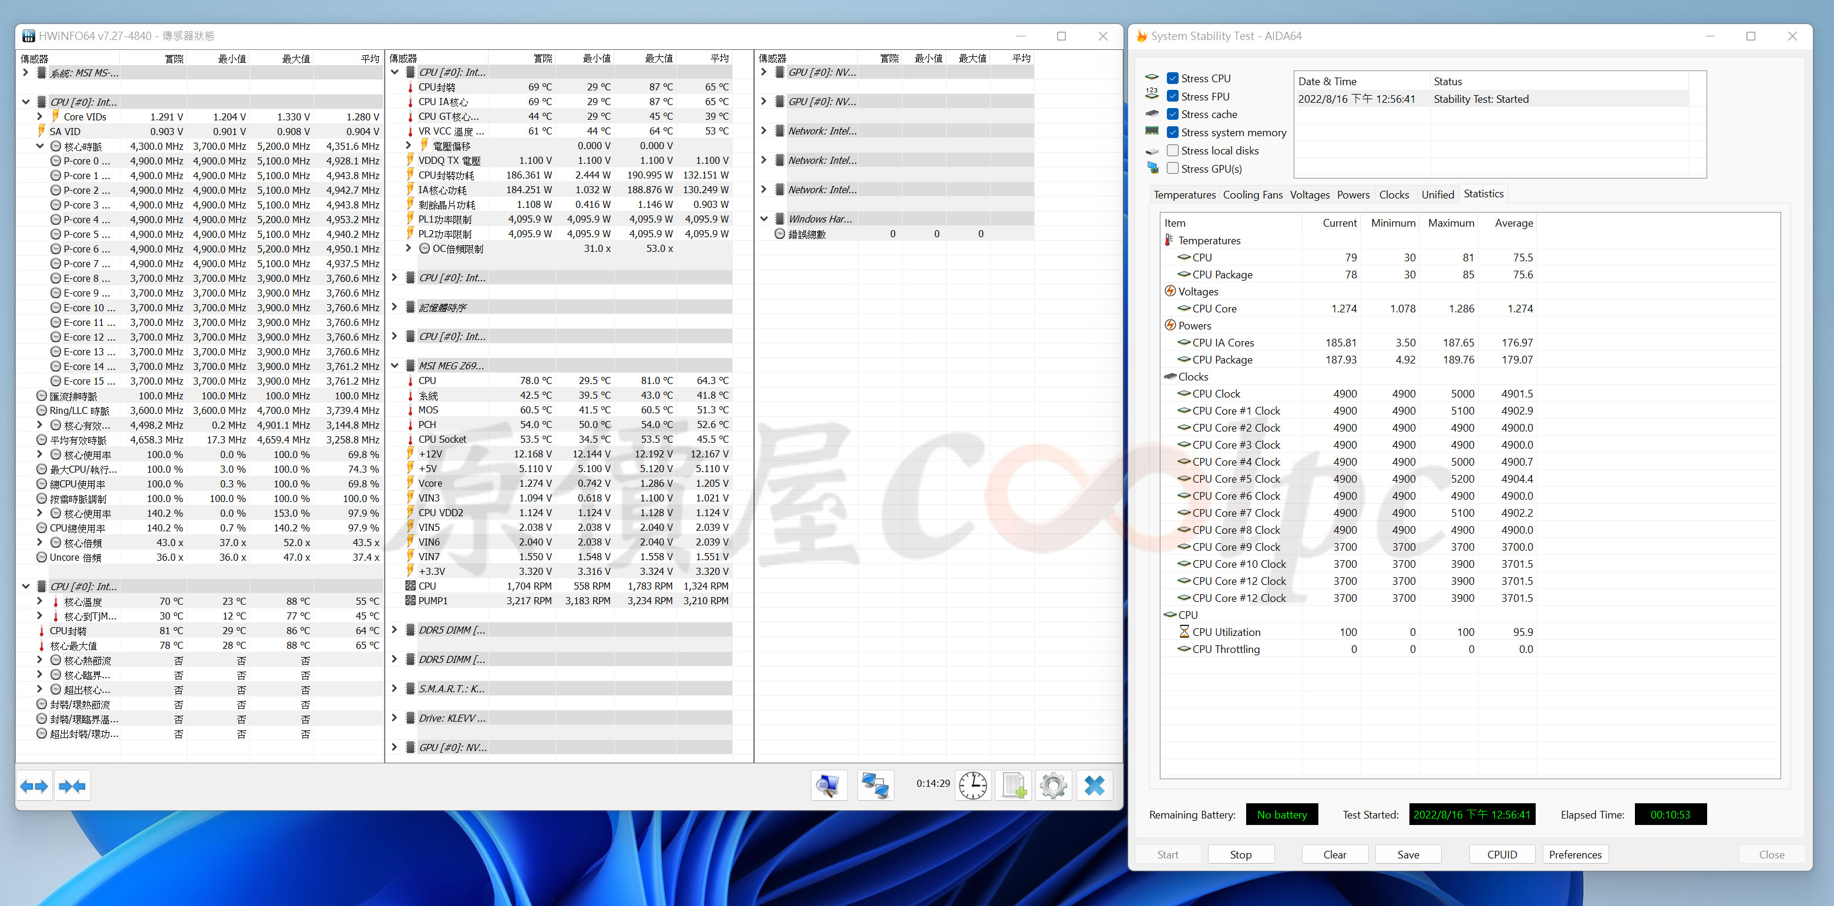Click the Stress FPU 123 icon in AIDA64
The image size is (1834, 906).
point(1152,94)
